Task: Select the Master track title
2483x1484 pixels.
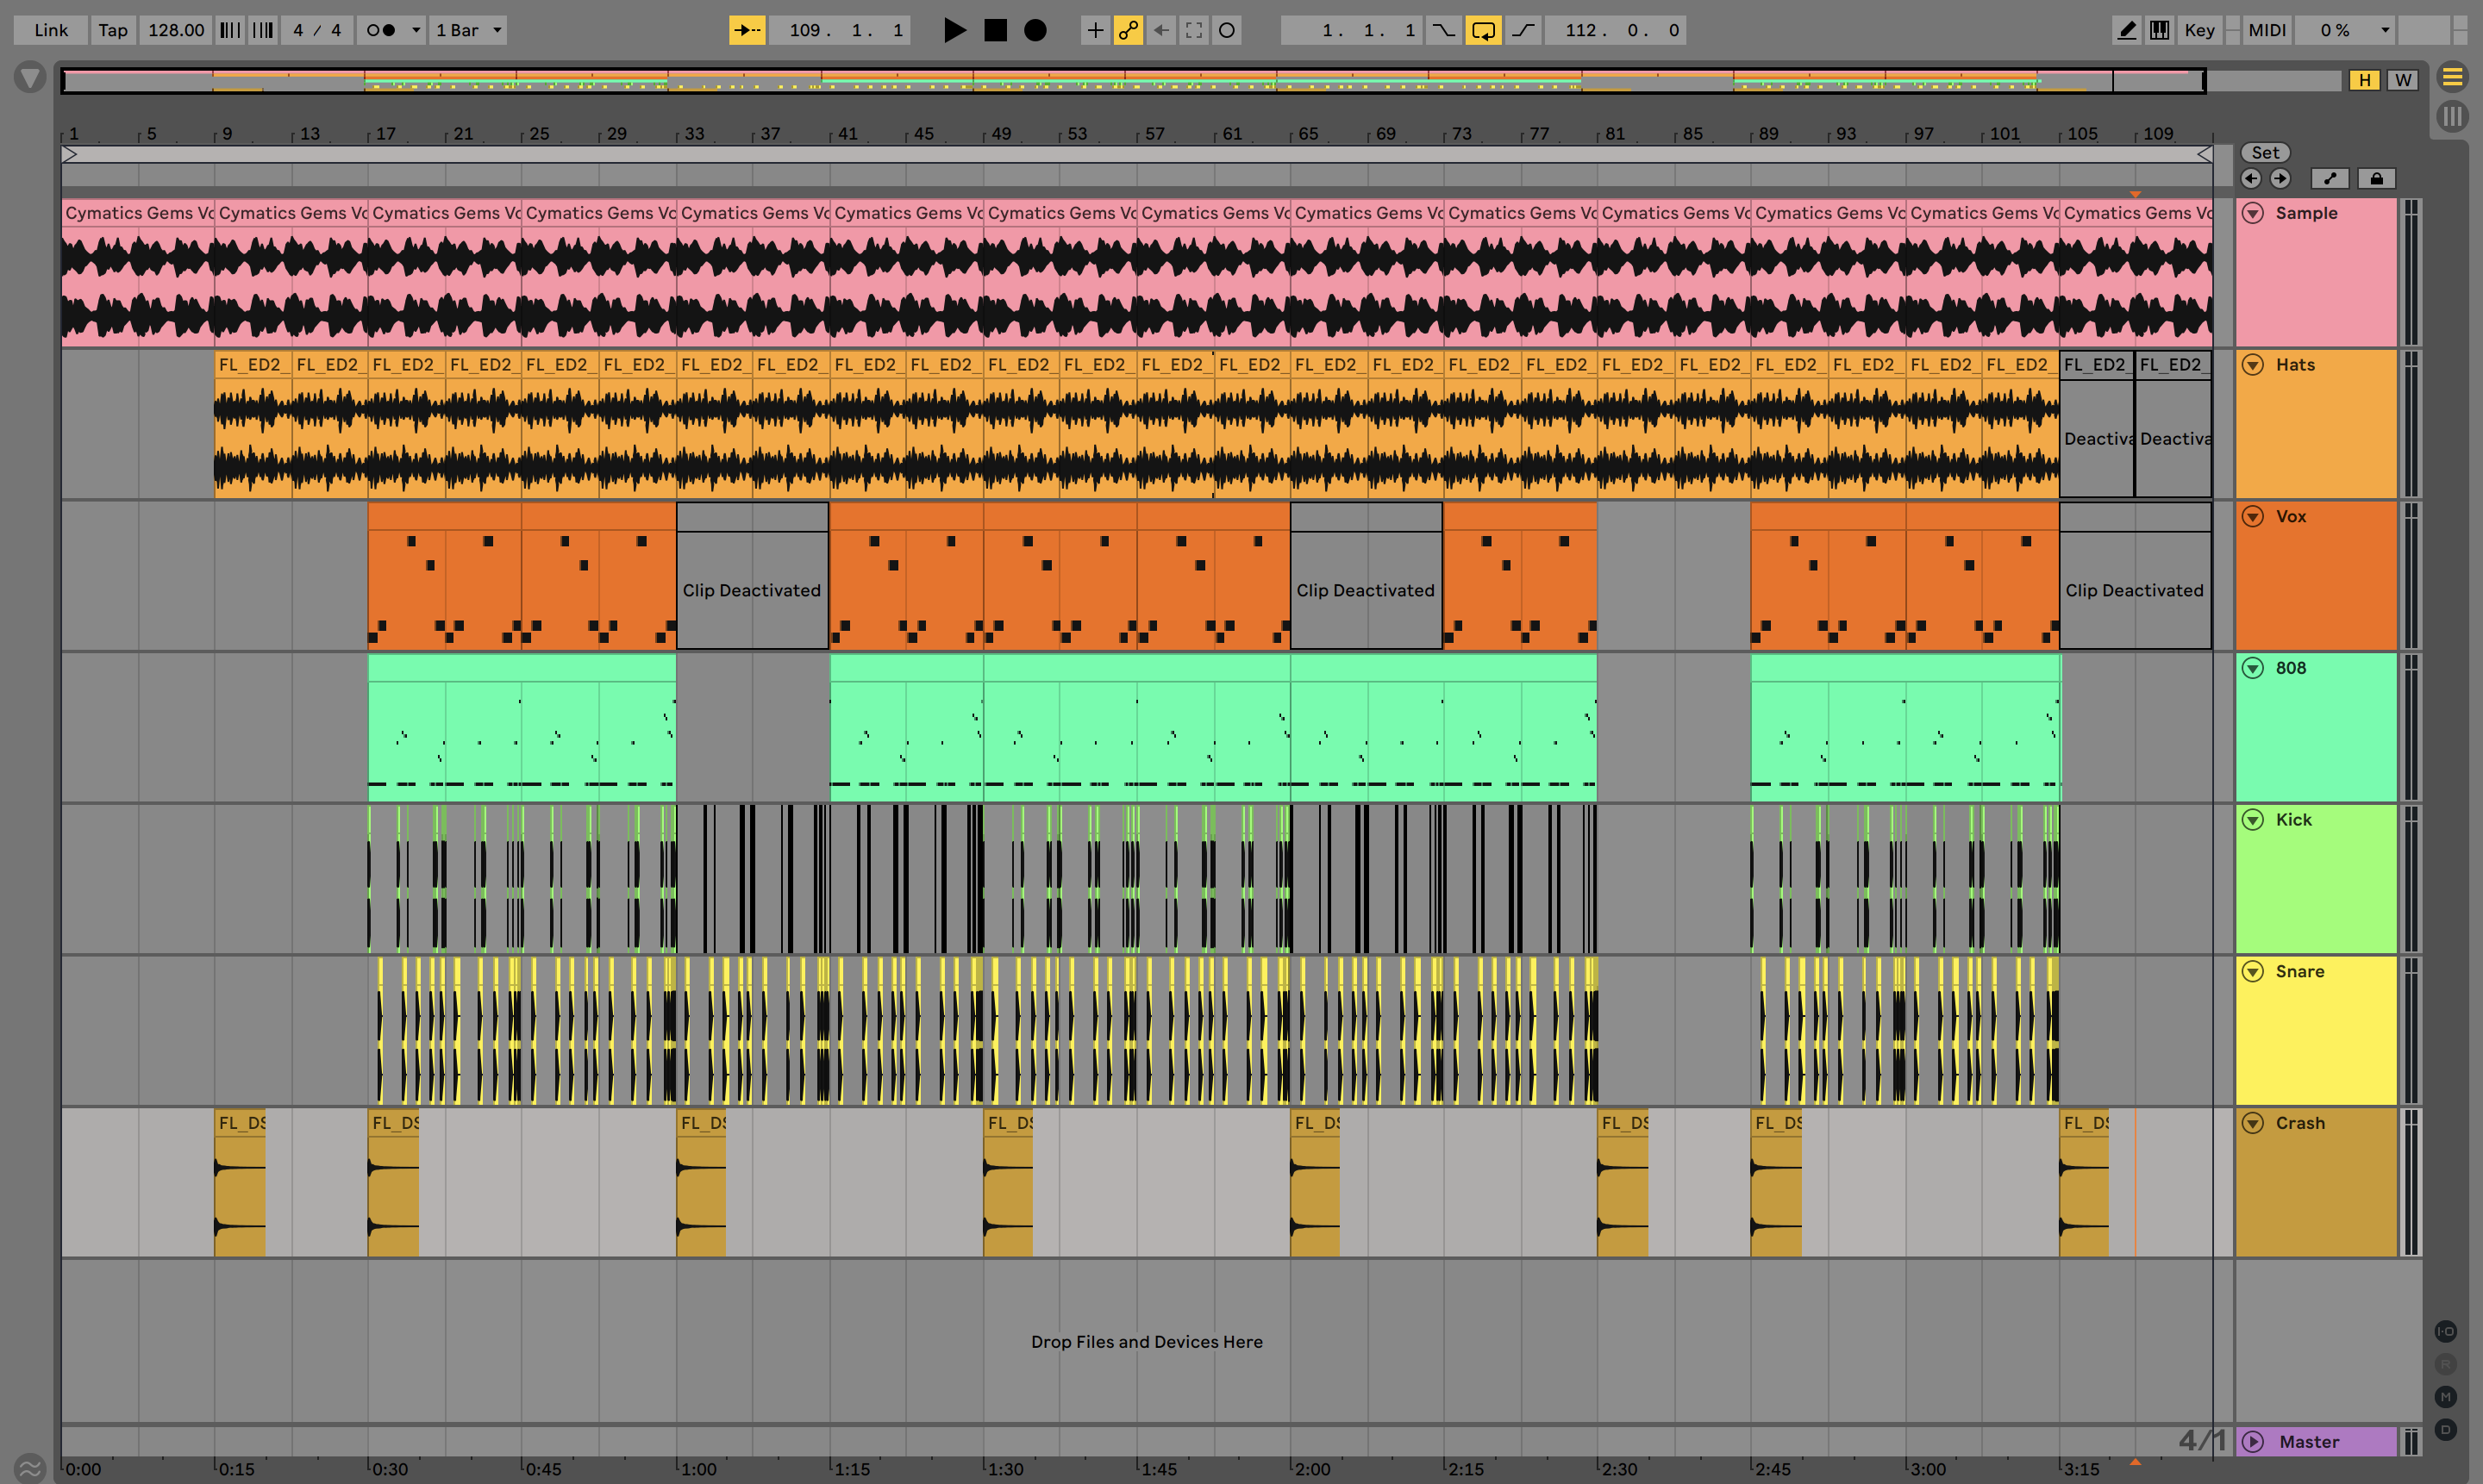Action: (2309, 1442)
